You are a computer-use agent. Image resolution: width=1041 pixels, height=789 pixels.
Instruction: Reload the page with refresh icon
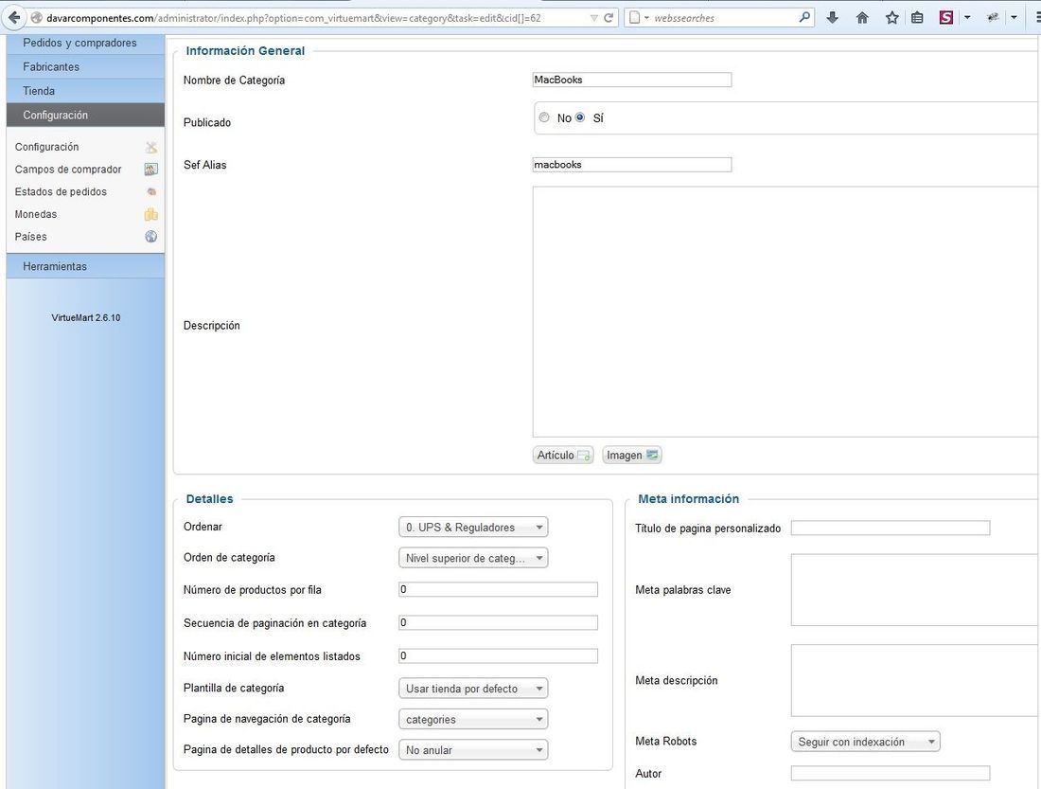(x=609, y=18)
